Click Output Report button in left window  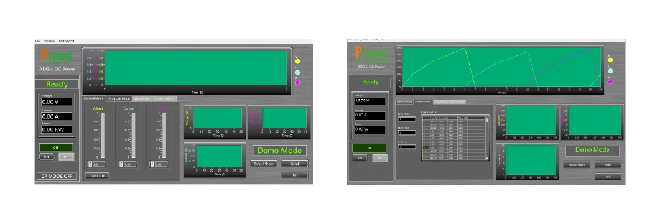pyautogui.click(x=264, y=164)
